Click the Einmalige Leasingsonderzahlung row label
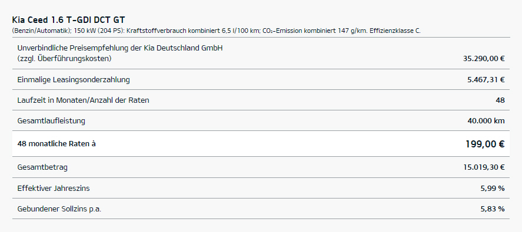 [x=74, y=80]
